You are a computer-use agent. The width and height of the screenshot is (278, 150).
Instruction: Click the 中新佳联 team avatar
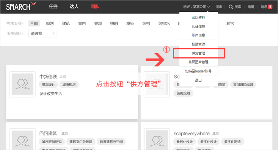[22, 84]
